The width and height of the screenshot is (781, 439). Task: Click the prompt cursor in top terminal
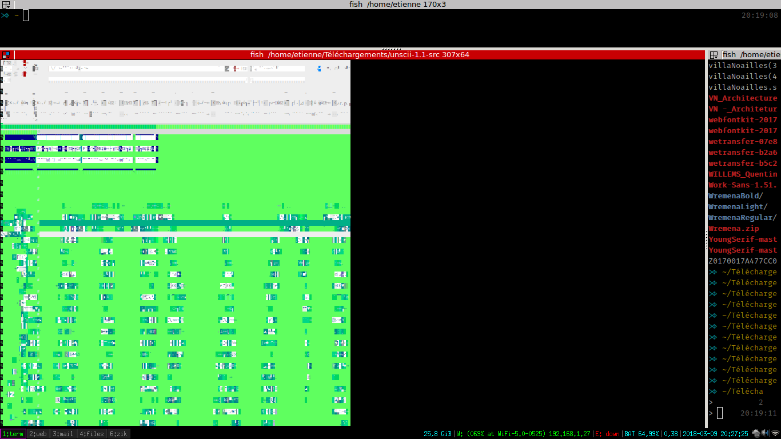(x=26, y=15)
